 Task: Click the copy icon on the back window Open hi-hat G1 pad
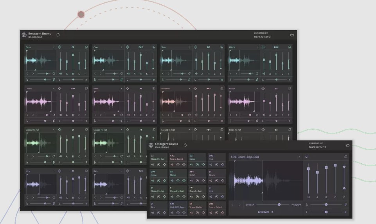click(290, 130)
